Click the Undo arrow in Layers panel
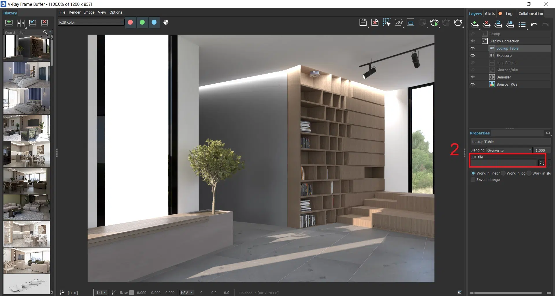 (x=534, y=25)
